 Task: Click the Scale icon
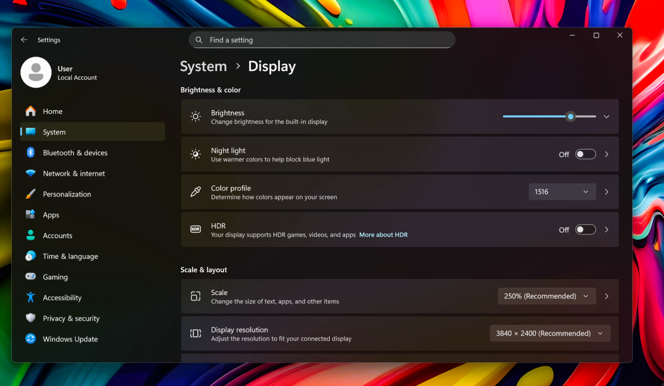195,296
